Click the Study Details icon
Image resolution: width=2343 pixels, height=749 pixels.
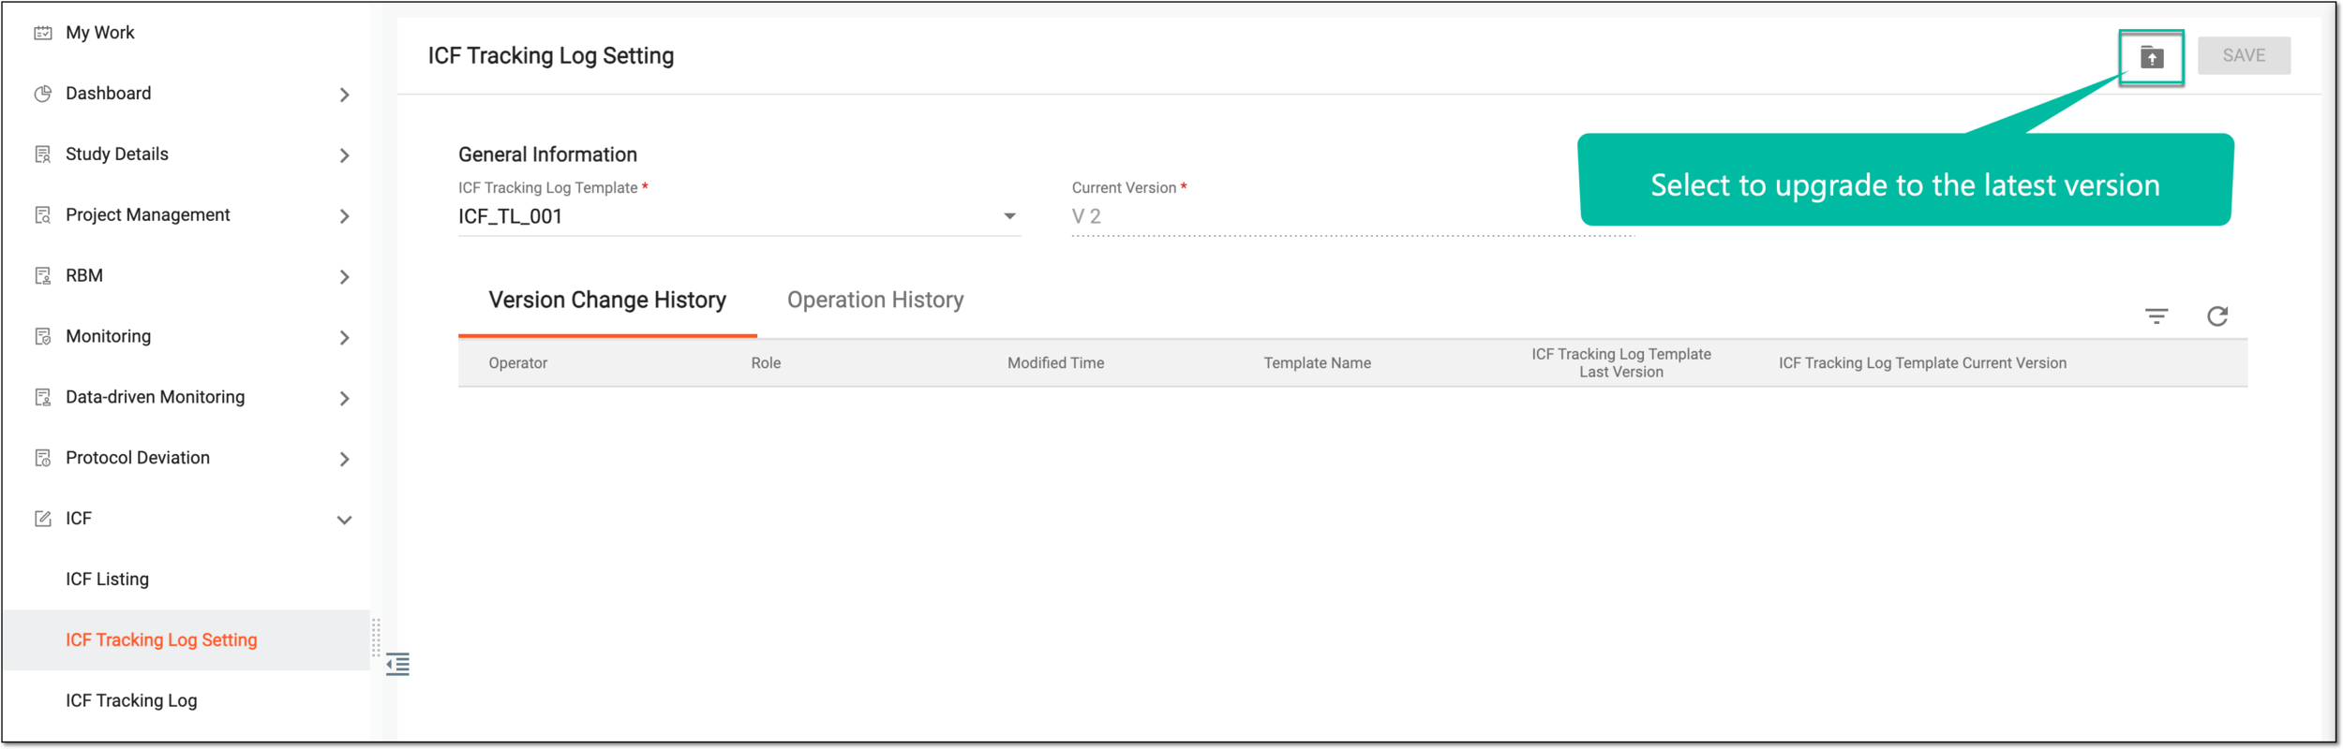(x=43, y=154)
